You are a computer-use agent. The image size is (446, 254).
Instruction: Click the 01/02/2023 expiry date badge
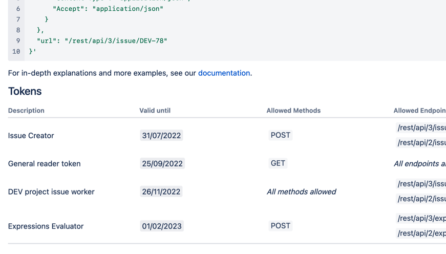coord(162,226)
